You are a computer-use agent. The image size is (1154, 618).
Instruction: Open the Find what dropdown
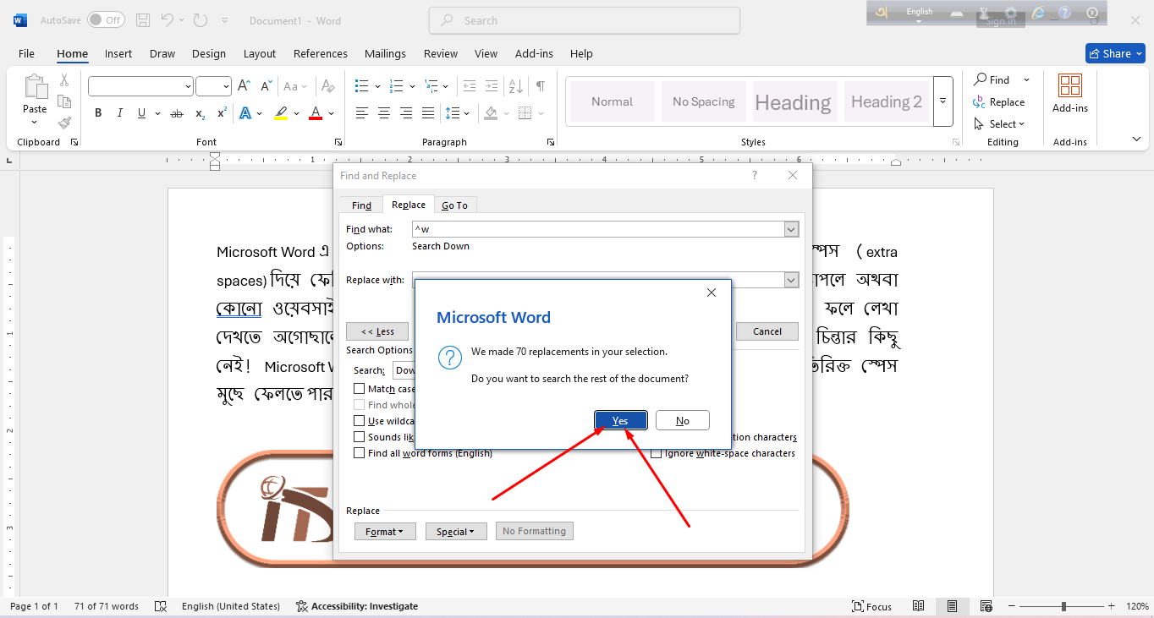tap(790, 228)
